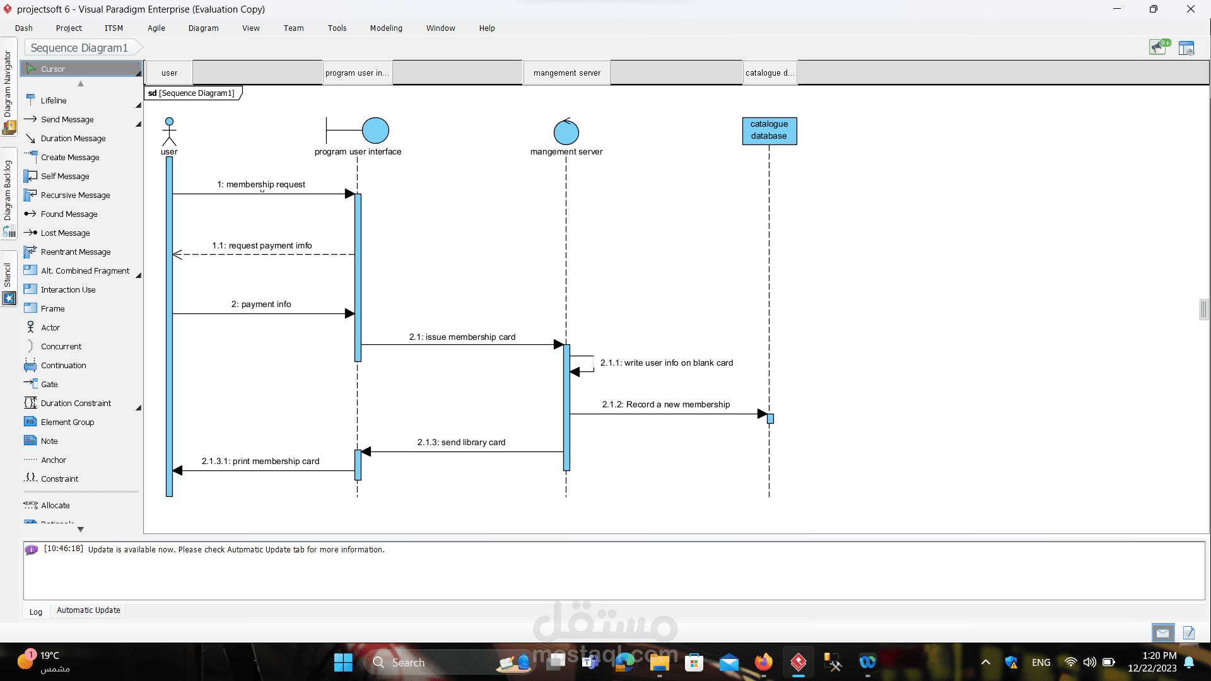Viewport: 1211px width, 681px height.
Task: Select the Duration Constraint tool
Action: (x=76, y=403)
